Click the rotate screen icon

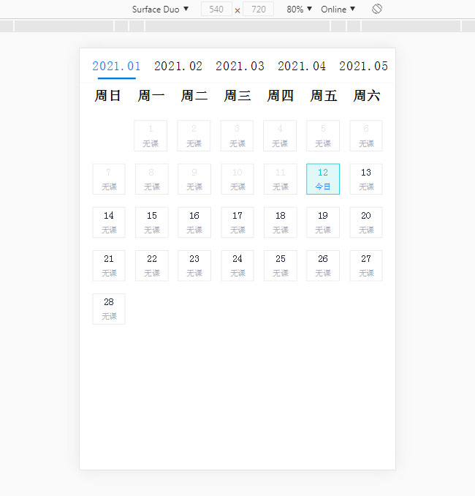[x=377, y=10]
